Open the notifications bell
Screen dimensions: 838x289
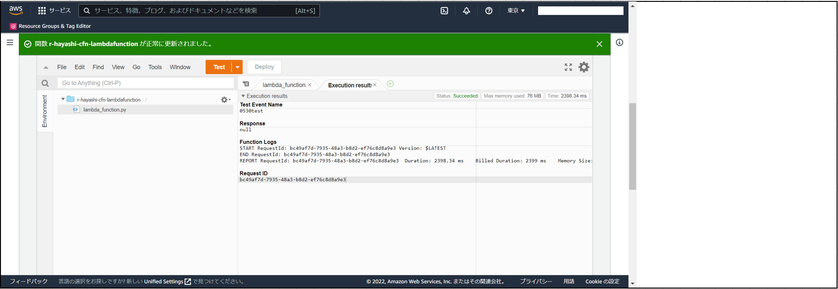point(466,11)
